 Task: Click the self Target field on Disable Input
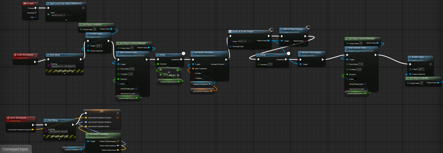(x=99, y=46)
